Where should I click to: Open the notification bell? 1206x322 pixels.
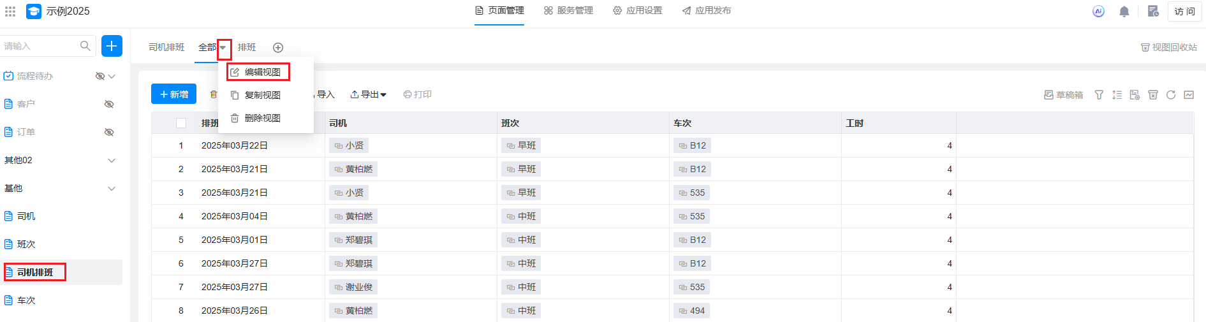[1124, 11]
